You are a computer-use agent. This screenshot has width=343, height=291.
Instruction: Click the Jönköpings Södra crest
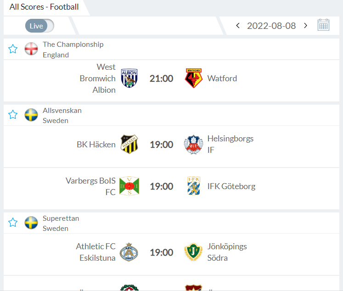[193, 252]
